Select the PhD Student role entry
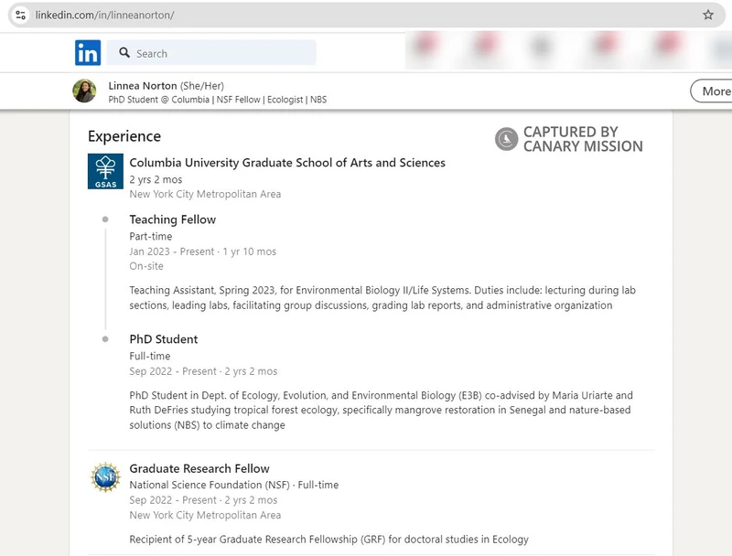732x556 pixels. click(166, 339)
